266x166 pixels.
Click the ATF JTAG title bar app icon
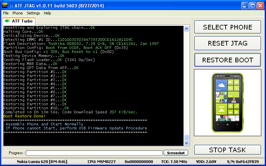pos(5,5)
